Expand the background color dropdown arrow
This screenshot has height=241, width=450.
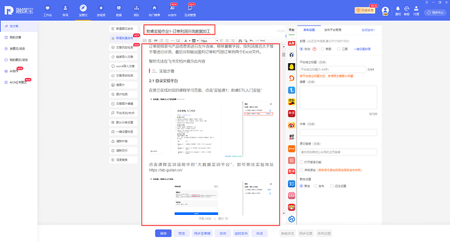[x=198, y=40]
